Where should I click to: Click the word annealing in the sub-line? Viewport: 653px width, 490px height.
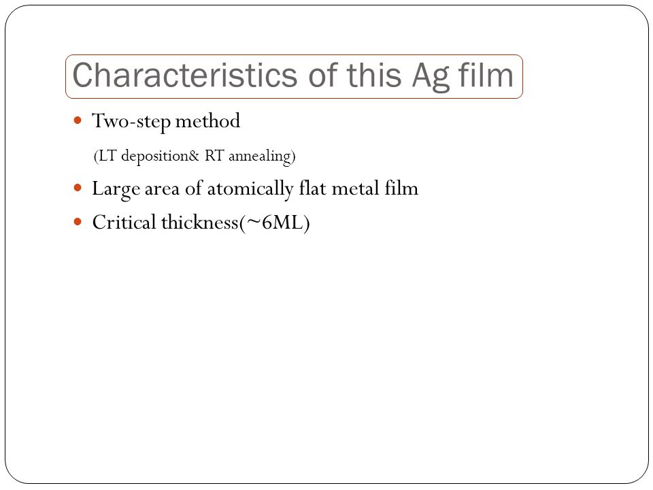[260, 157]
